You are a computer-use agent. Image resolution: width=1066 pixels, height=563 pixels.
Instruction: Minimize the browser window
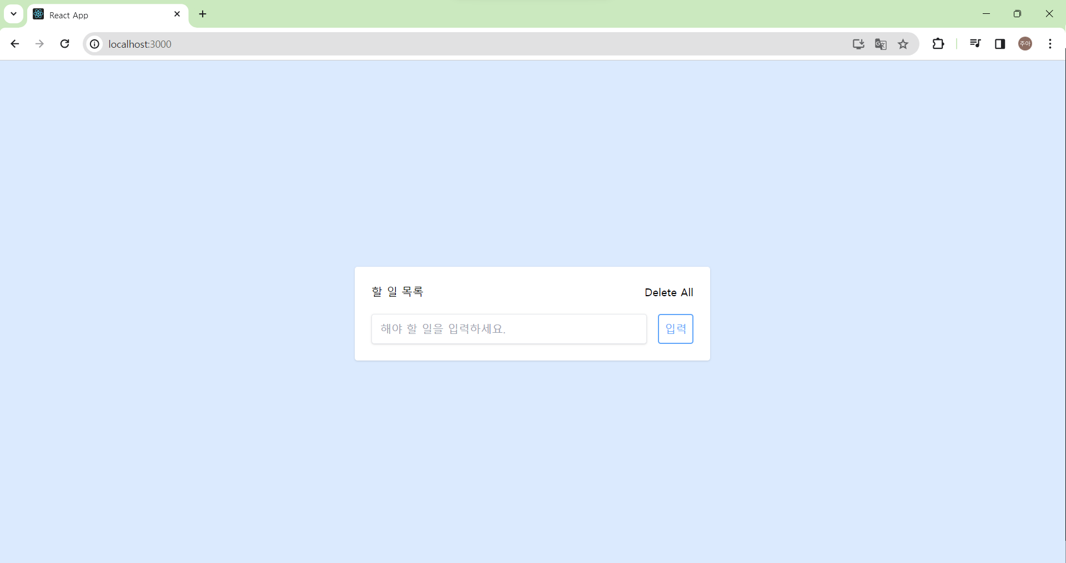click(986, 14)
